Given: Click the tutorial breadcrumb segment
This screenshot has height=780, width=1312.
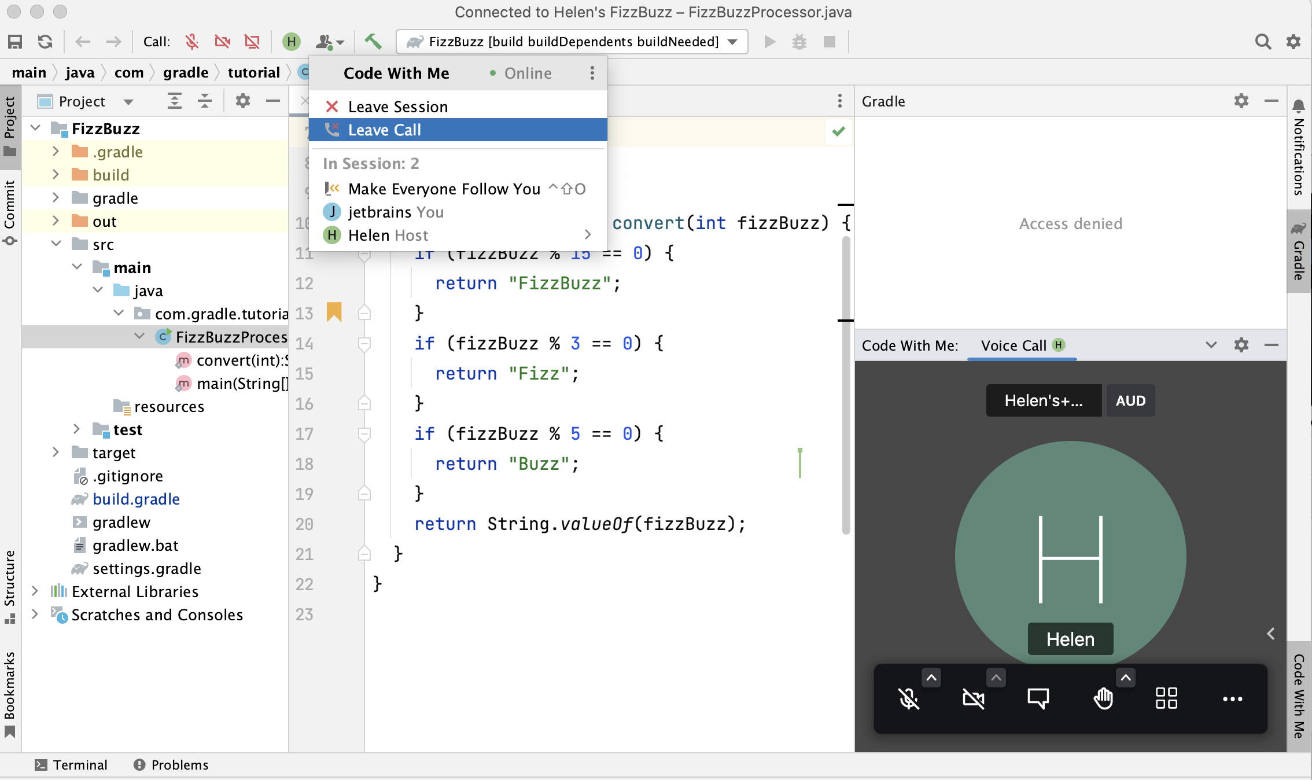Looking at the screenshot, I should (x=254, y=72).
